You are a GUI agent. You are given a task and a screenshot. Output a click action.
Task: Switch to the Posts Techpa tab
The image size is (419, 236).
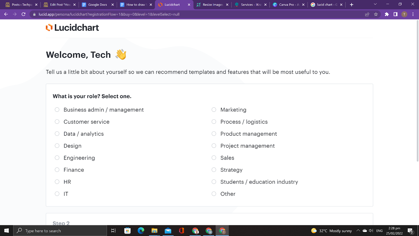click(21, 4)
